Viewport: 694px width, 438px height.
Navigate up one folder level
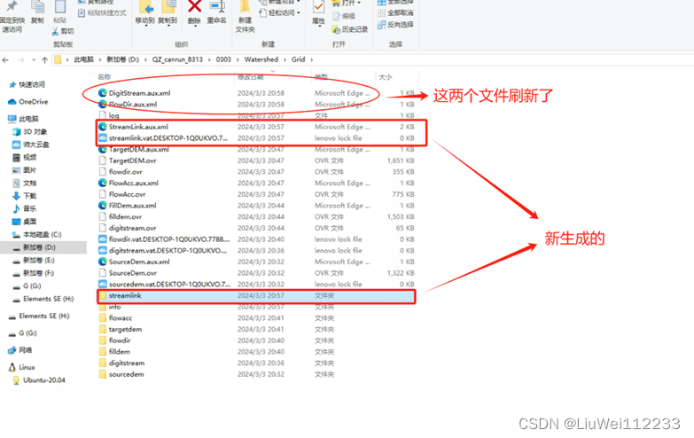(44, 59)
